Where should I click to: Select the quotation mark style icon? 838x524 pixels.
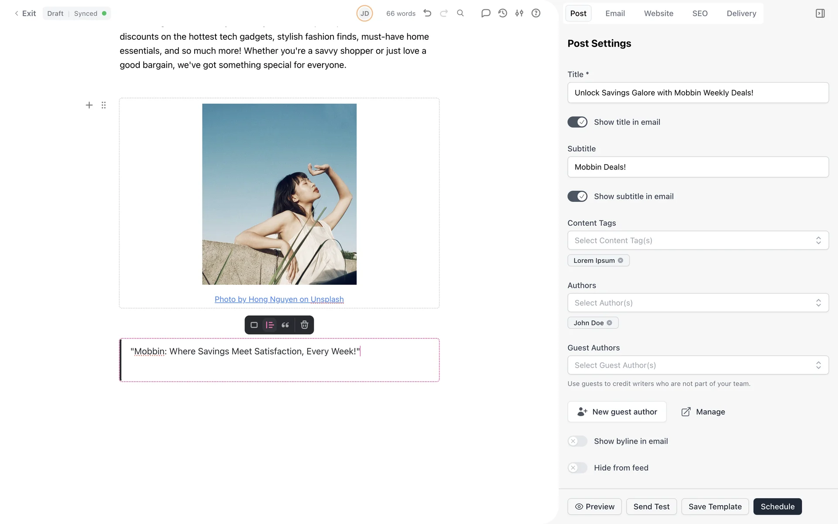pos(285,325)
